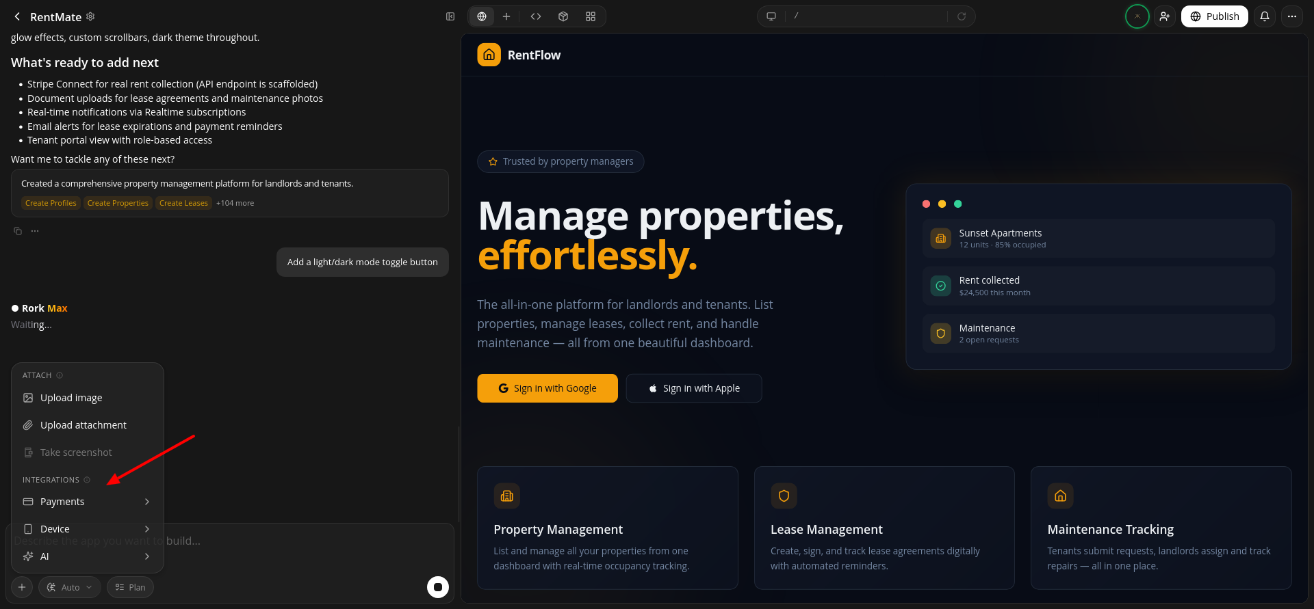Click the Property Management card icon
This screenshot has width=1314, height=609.
point(507,496)
